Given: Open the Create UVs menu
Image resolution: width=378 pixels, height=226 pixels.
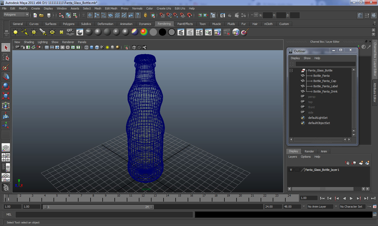Looking at the screenshot, I should pos(164,8).
